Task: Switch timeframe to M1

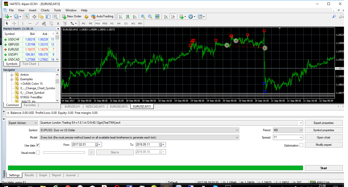Action: pos(84,23)
